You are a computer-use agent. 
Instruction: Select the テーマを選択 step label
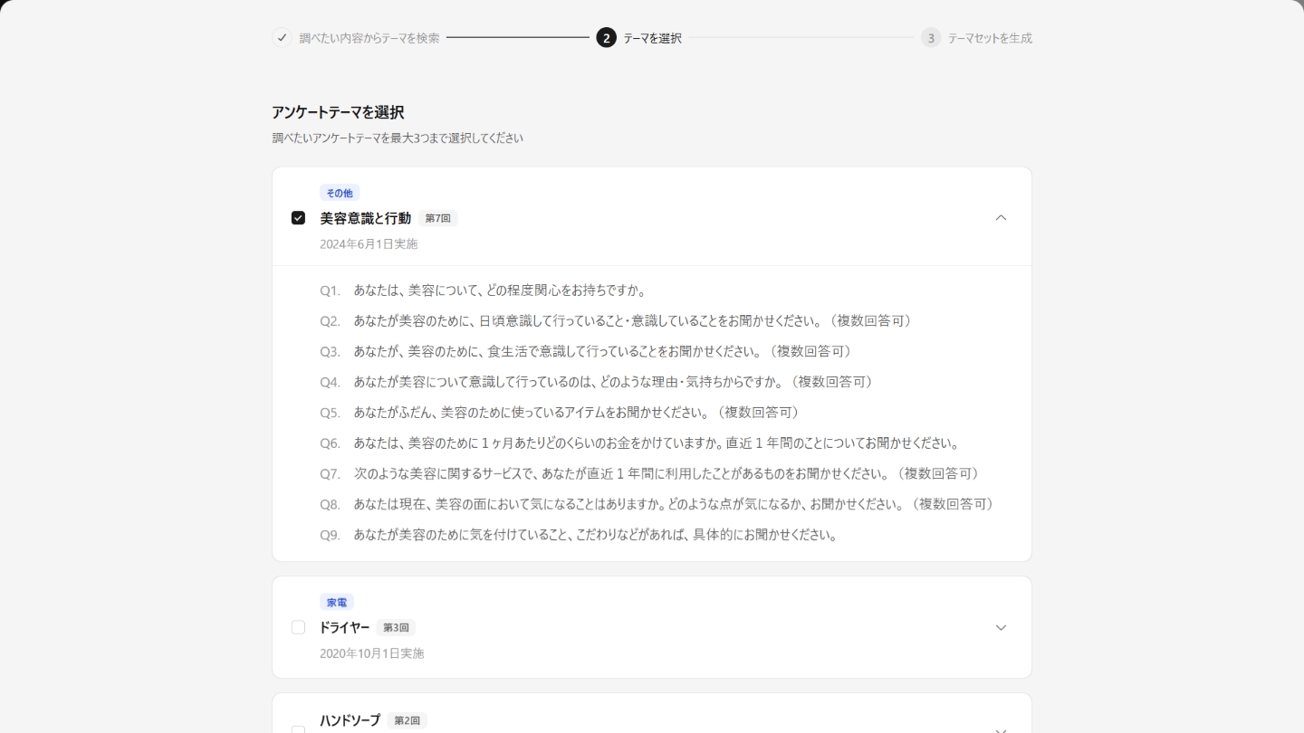tap(652, 38)
